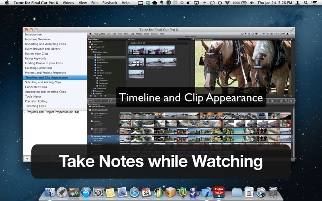Expand the Projects and Project Properties note
Screen dimensions: 322x201
click(25, 112)
